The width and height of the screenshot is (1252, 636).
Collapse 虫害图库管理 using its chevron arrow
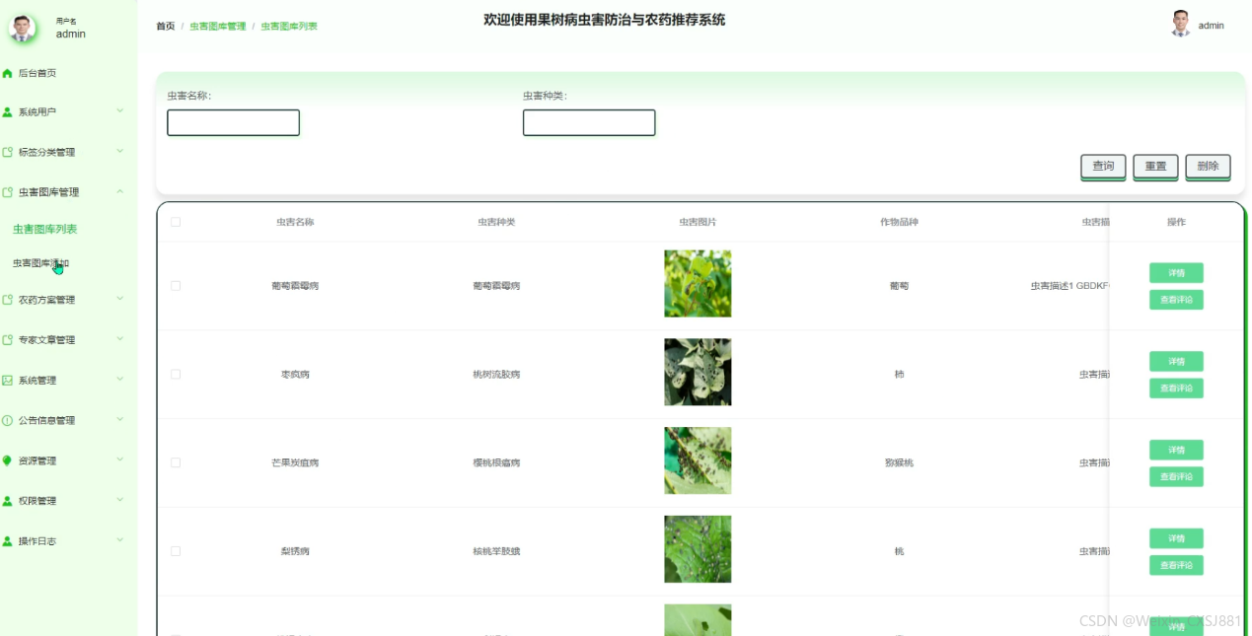click(120, 191)
